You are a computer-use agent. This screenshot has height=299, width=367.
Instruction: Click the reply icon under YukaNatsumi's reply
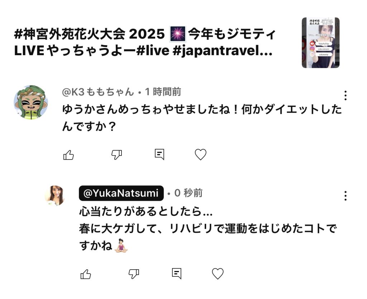tap(177, 274)
